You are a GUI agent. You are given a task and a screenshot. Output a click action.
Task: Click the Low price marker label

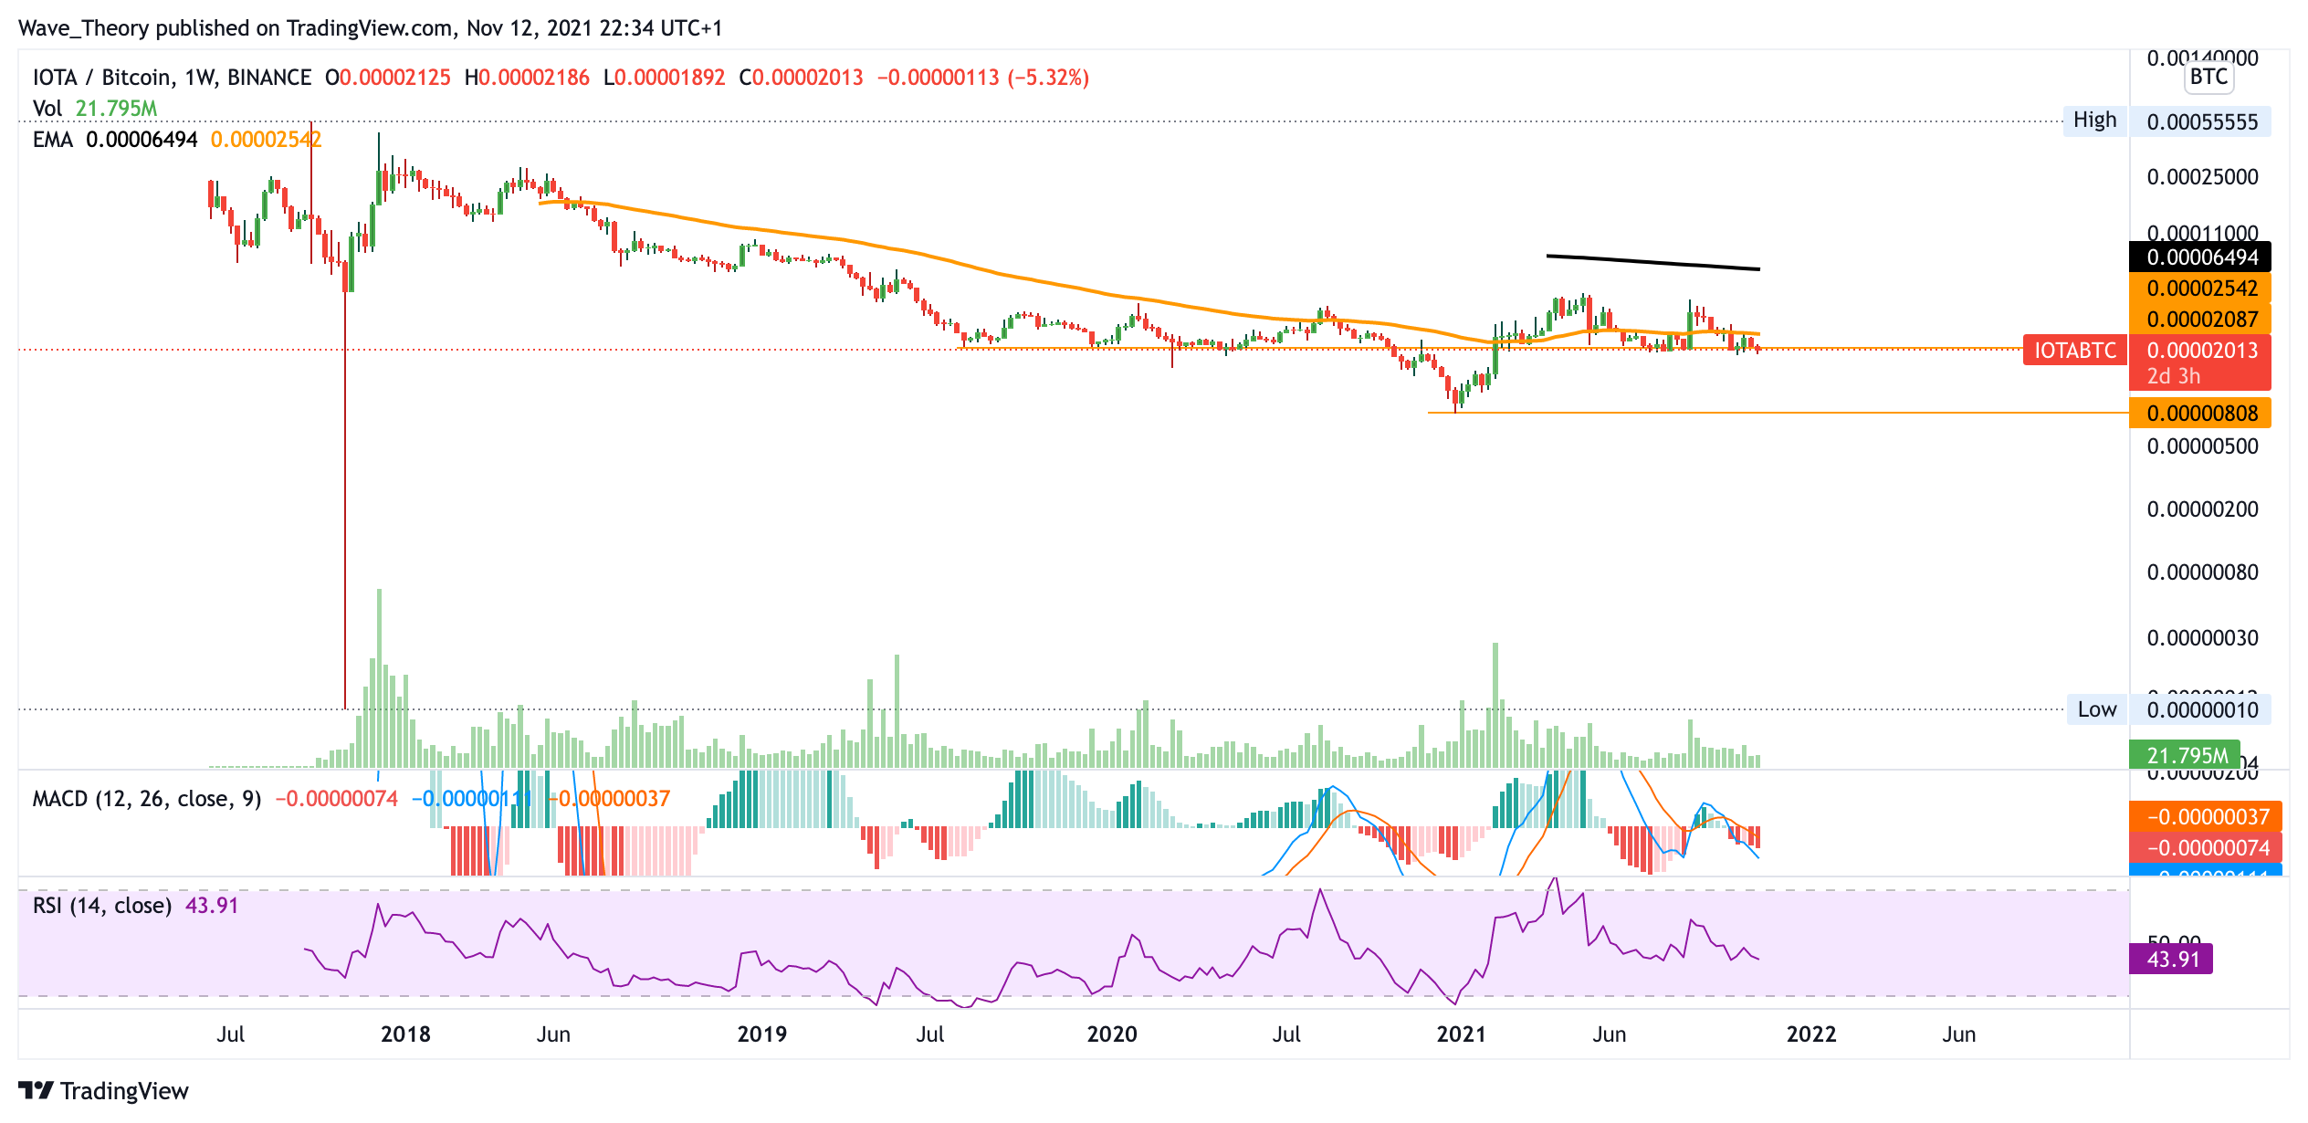[x=2096, y=709]
